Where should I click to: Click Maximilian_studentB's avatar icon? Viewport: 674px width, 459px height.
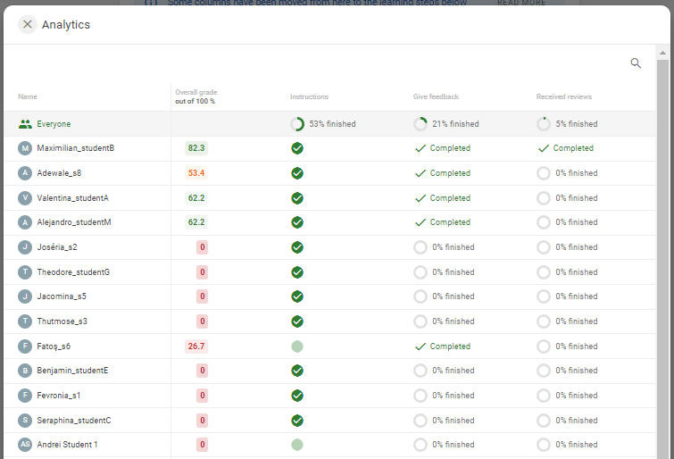(25, 148)
